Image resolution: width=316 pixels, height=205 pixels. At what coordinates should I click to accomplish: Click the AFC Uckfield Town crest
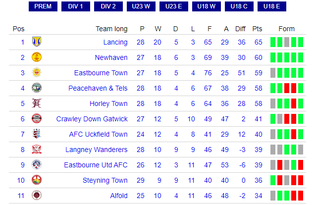[37, 134]
